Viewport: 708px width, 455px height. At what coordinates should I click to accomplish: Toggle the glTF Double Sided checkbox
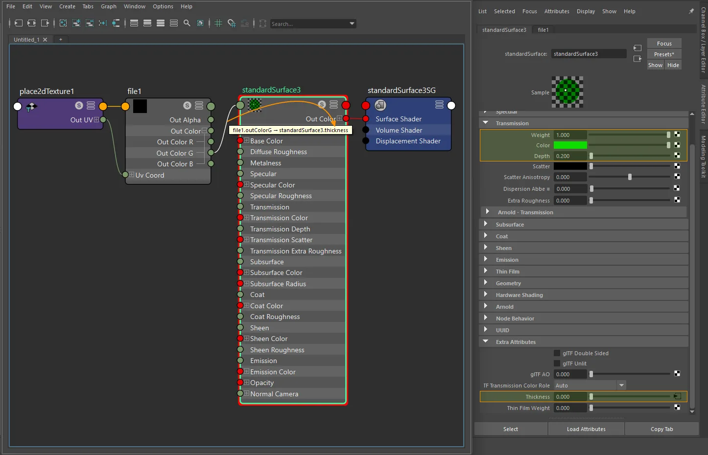557,353
